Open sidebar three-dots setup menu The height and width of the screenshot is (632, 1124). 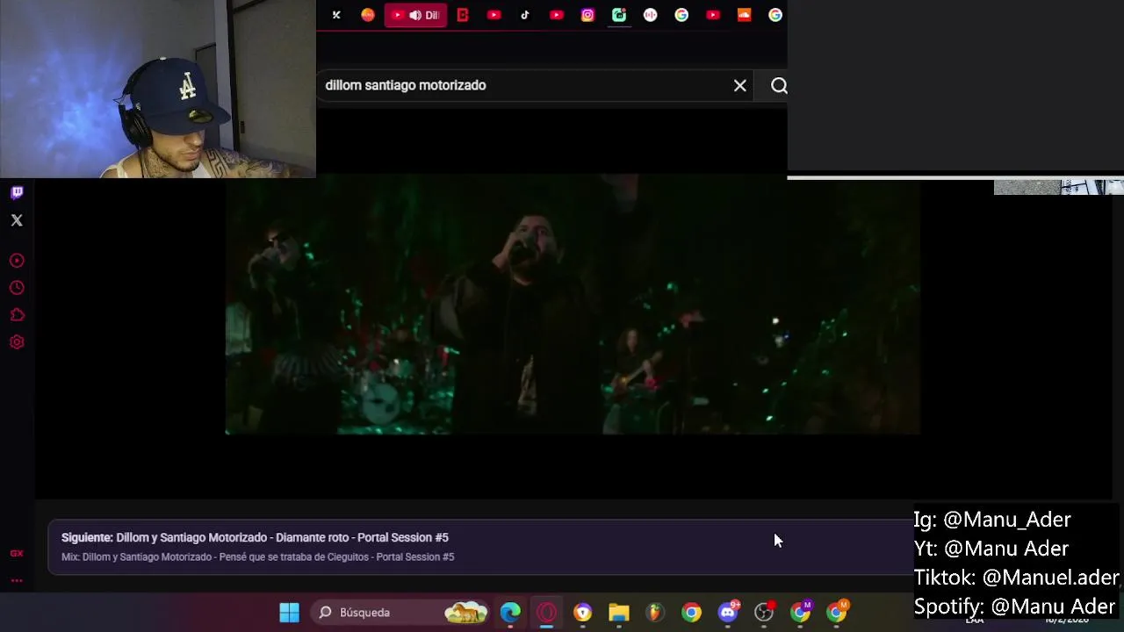coord(17,580)
